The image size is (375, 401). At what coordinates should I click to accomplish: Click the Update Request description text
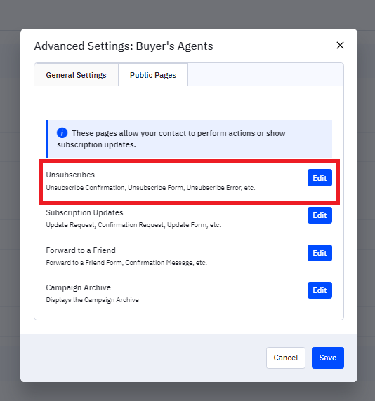(133, 225)
